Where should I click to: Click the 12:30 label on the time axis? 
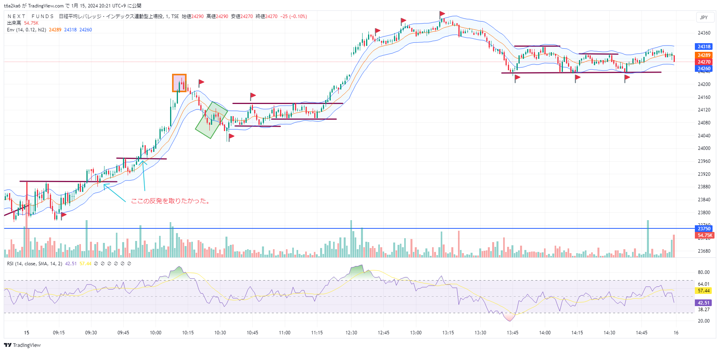click(x=351, y=333)
